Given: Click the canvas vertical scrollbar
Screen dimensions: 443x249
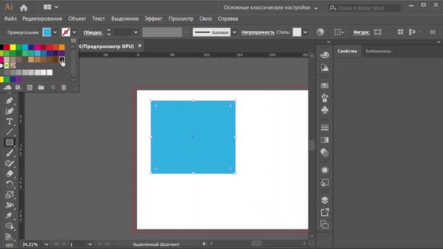Looking at the screenshot, I should coord(312,145).
